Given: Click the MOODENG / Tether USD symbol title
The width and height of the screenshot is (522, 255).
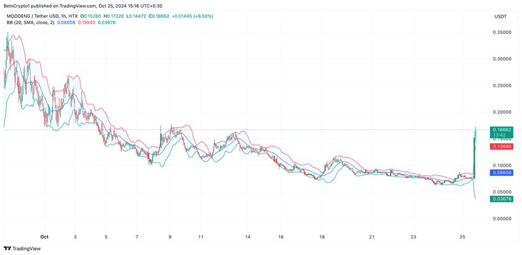Looking at the screenshot, I should point(32,16).
